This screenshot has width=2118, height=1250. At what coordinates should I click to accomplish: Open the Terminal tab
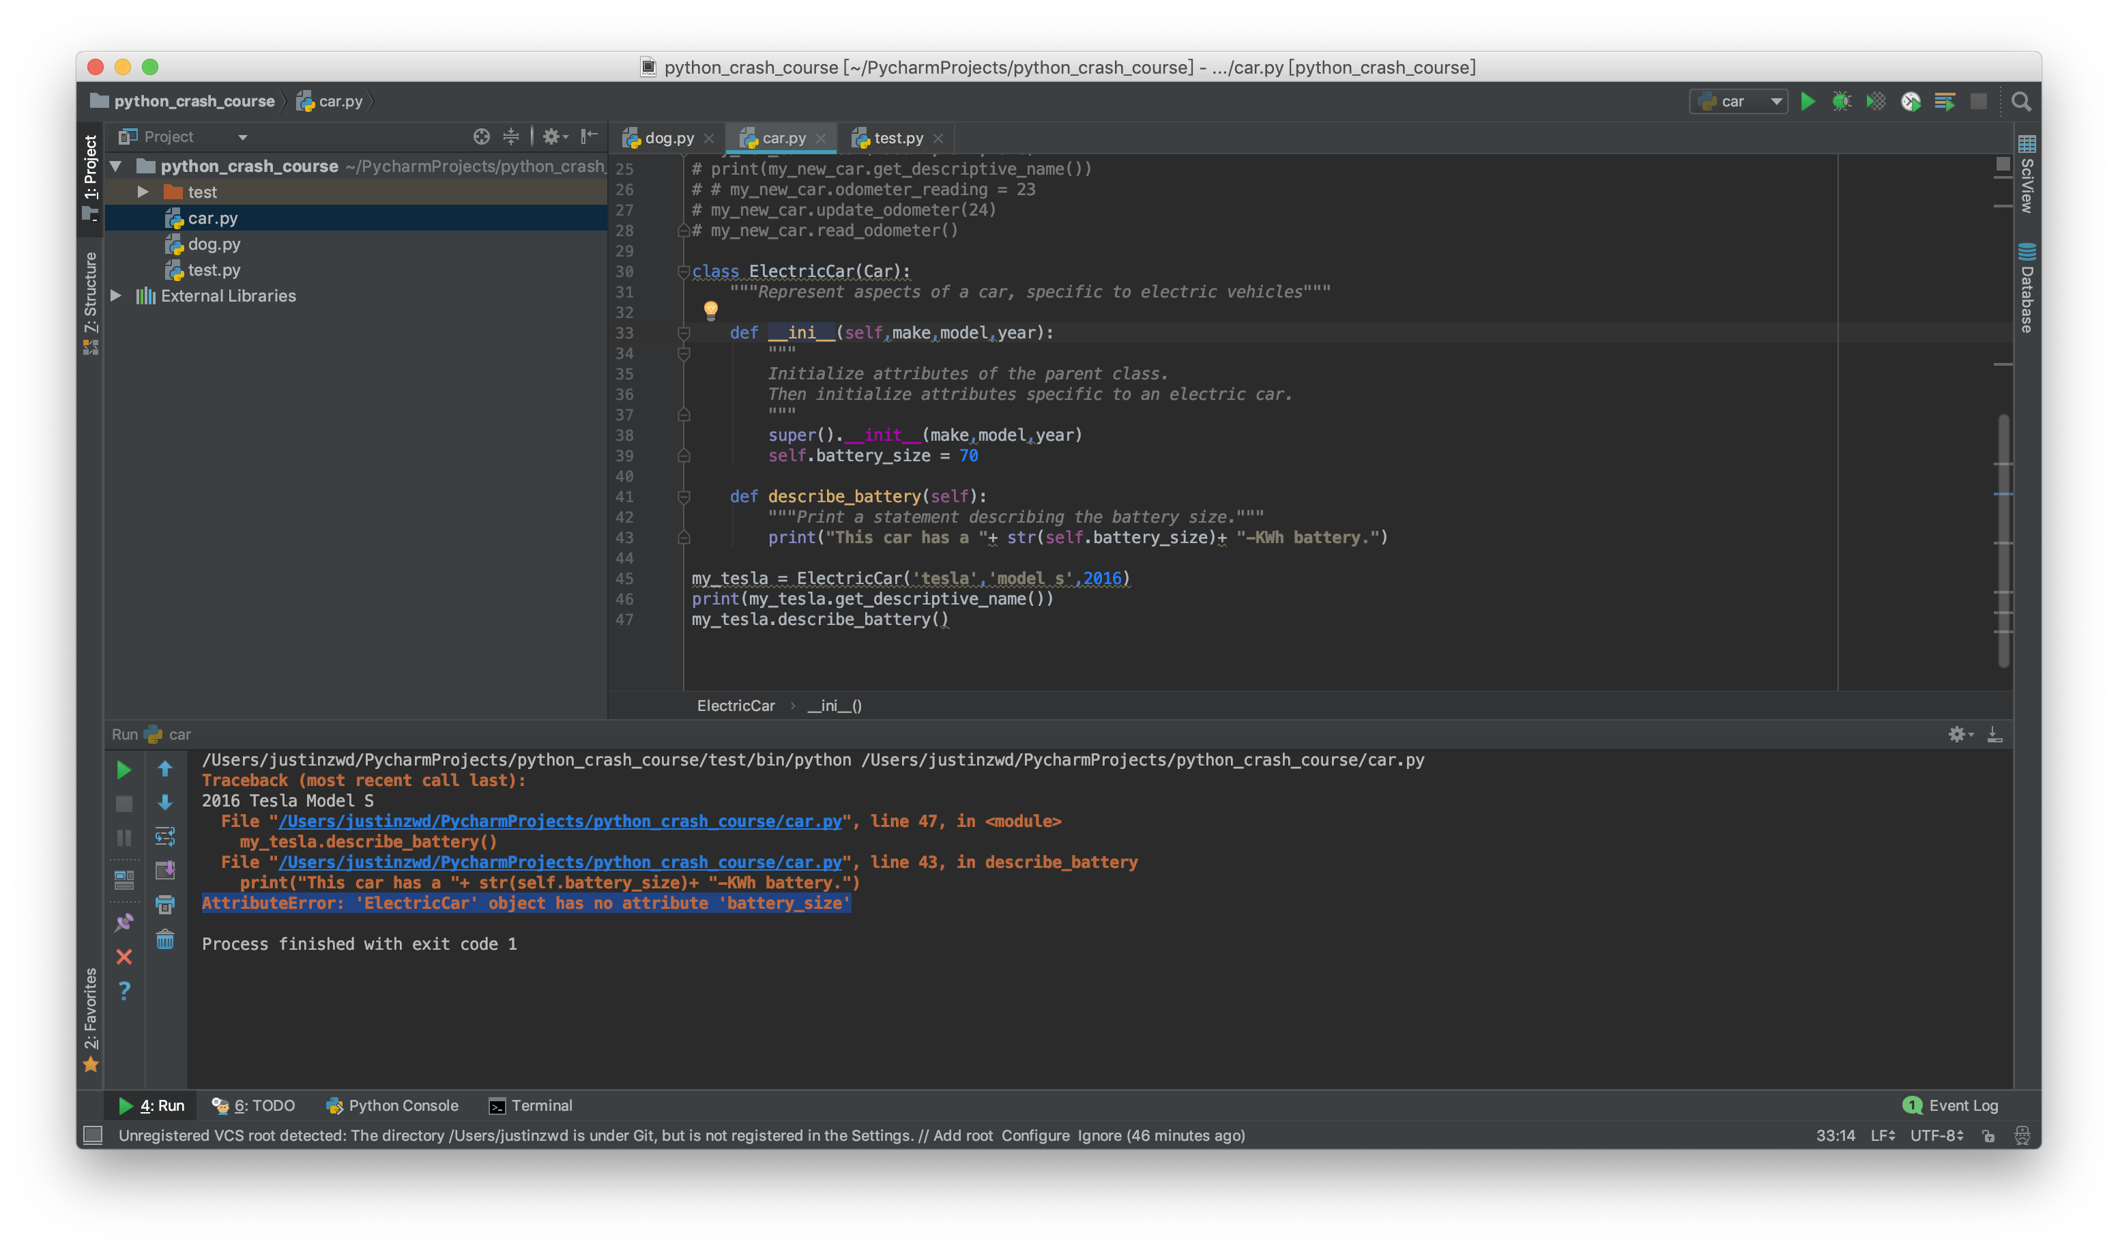pos(531,1105)
